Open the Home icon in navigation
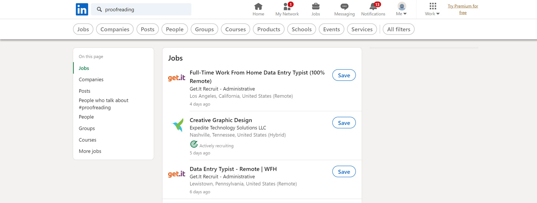 (x=258, y=6)
